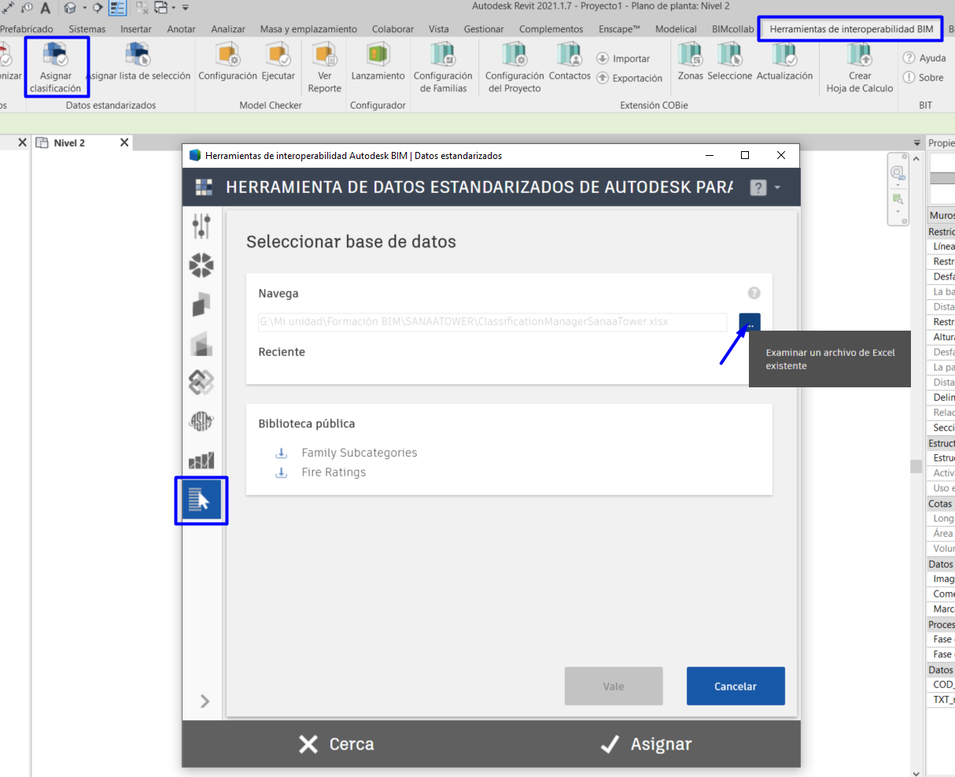Select the segmented circle classification sidebar icon
This screenshot has width=955, height=777.
coord(201,265)
